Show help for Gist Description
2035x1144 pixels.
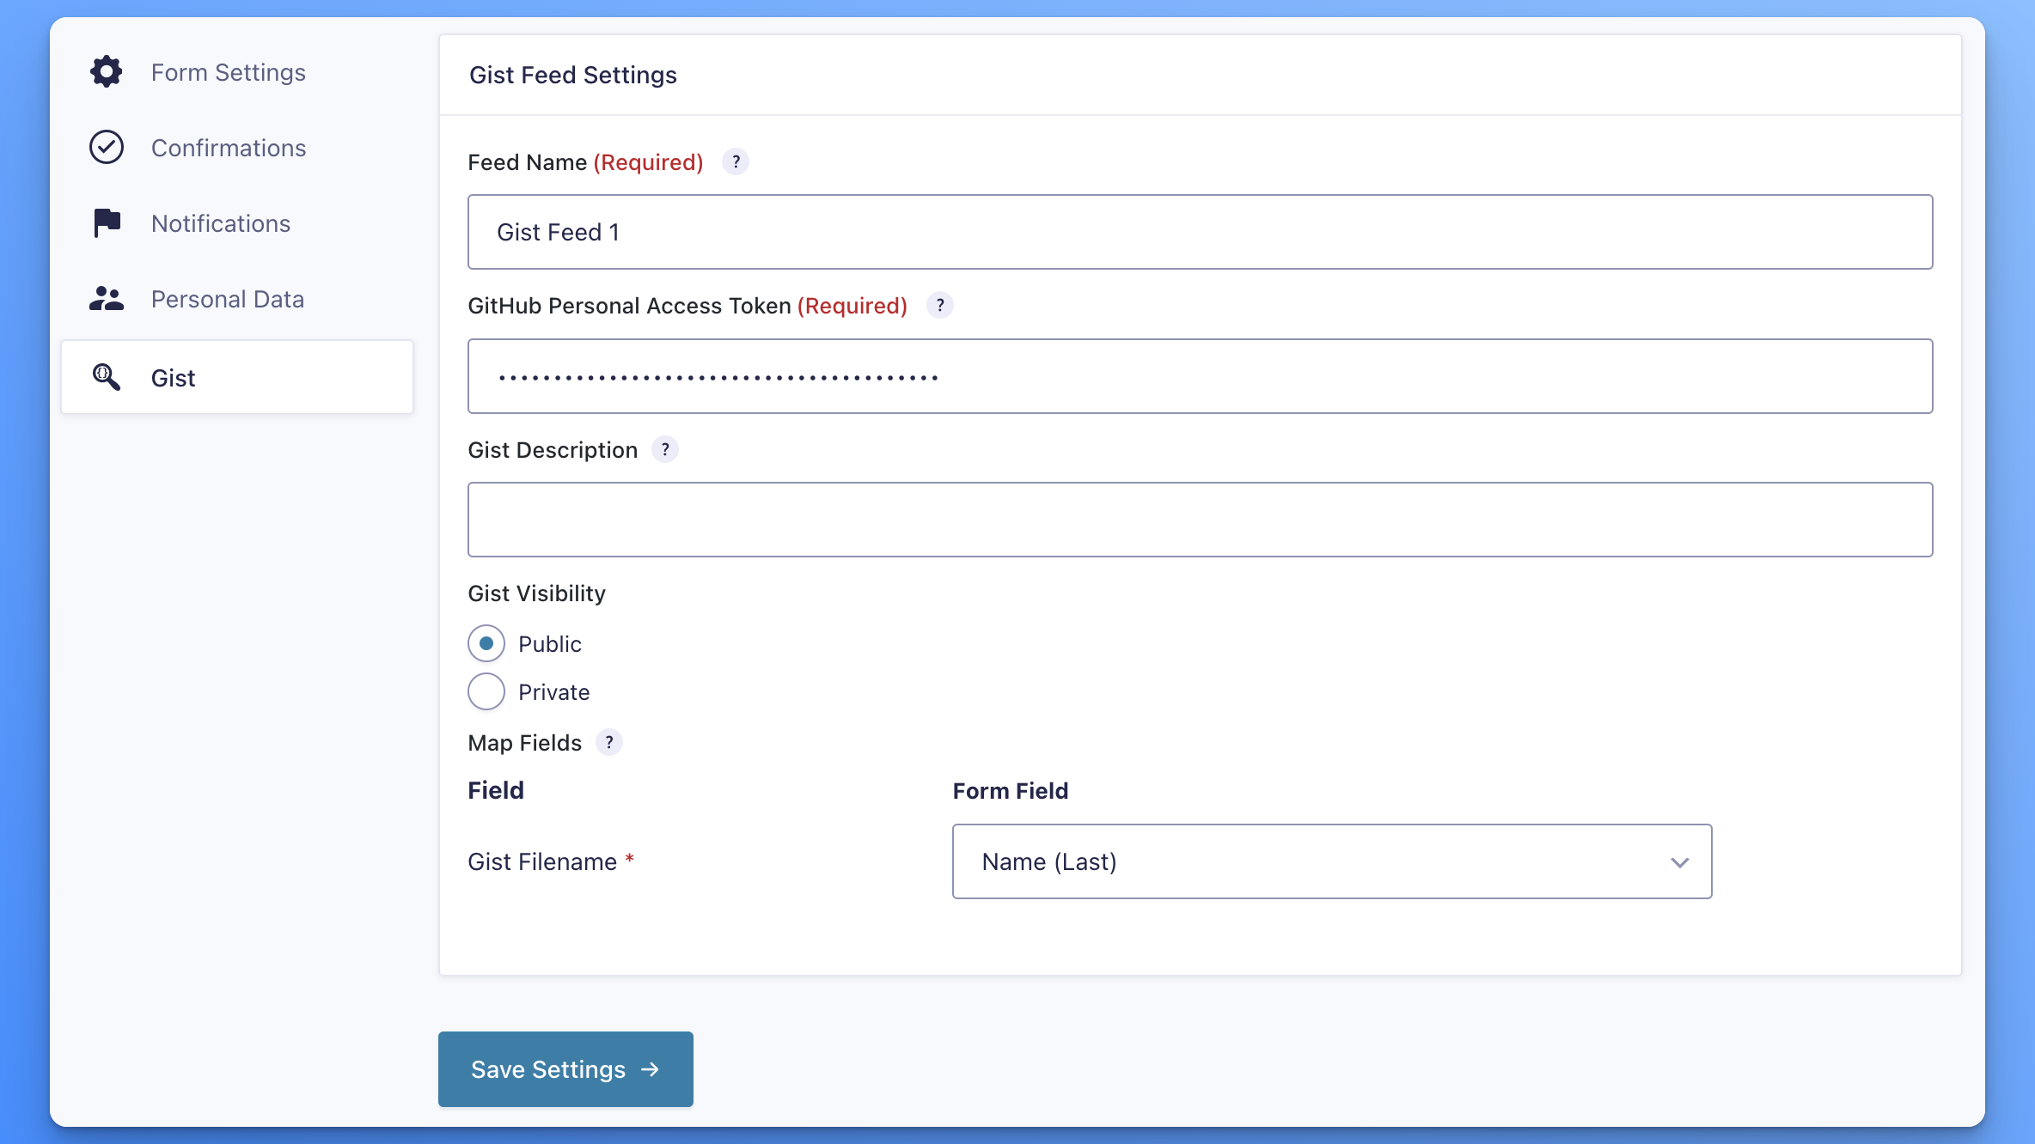coord(665,449)
